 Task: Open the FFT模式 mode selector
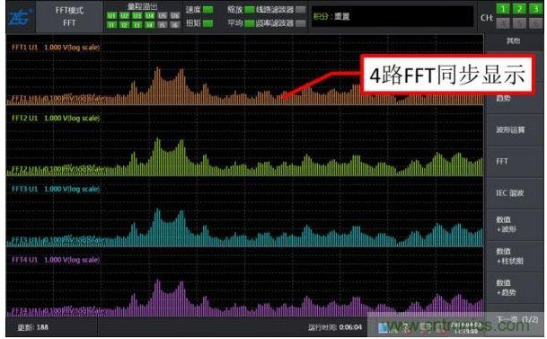coord(69,16)
